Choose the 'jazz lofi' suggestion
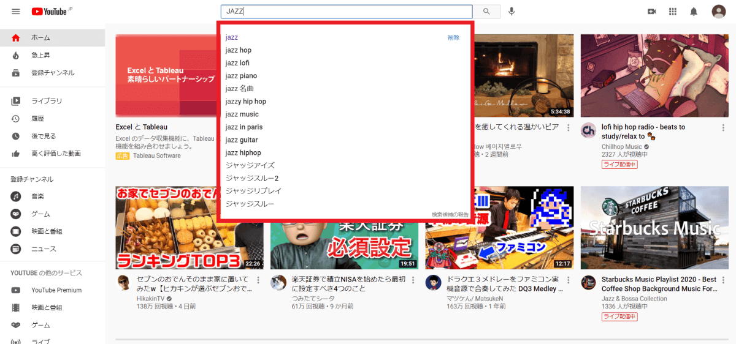The width and height of the screenshot is (736, 344). click(x=347, y=63)
